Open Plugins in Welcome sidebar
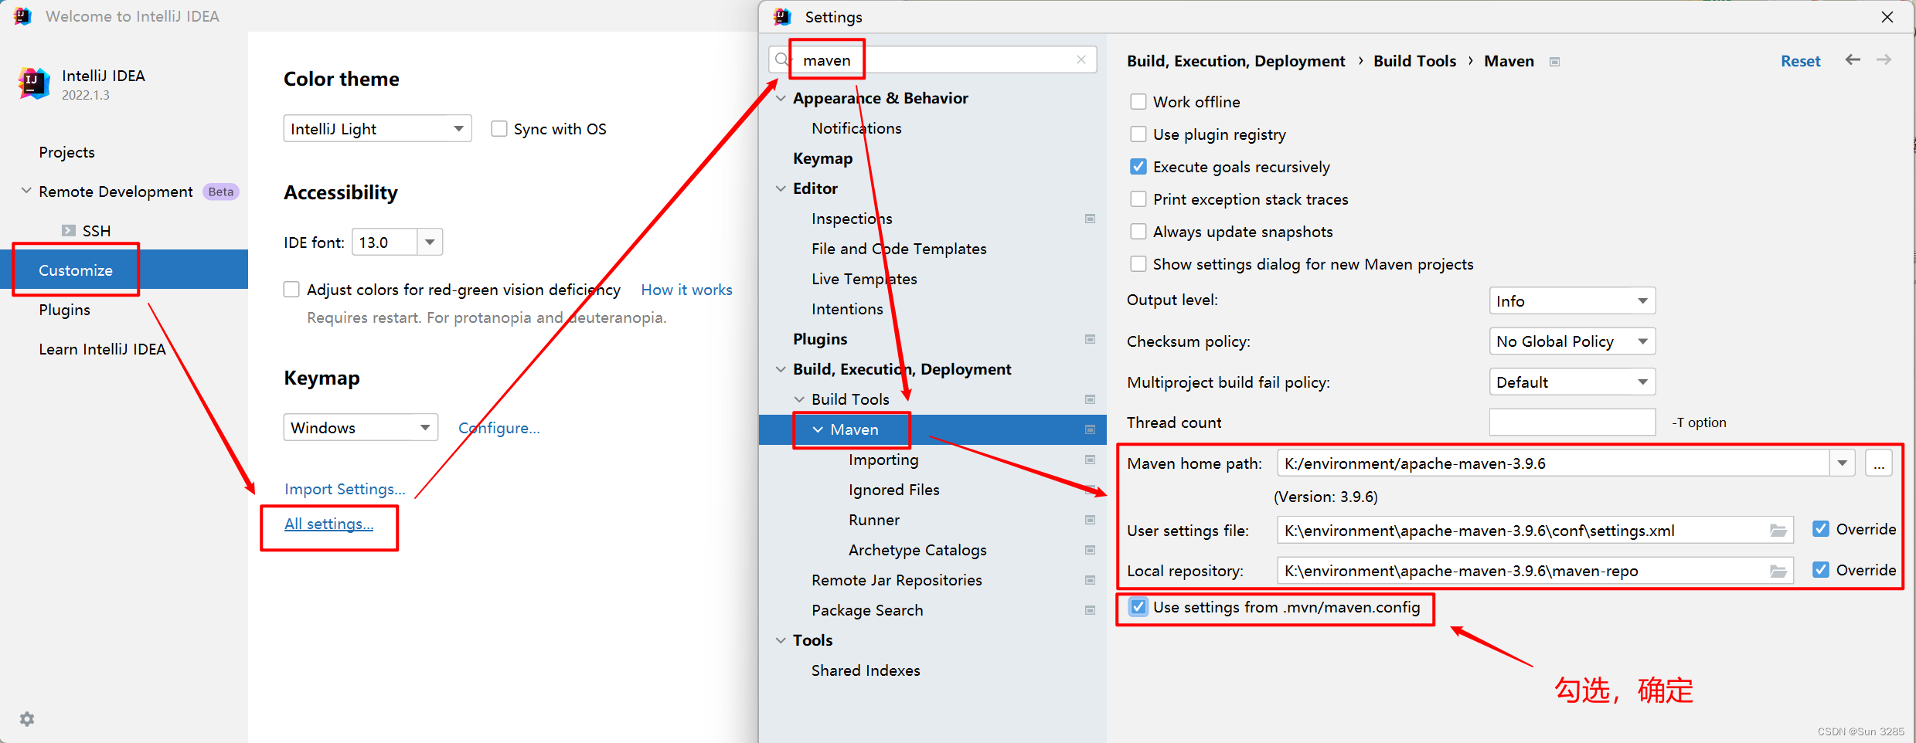The image size is (1916, 743). pyautogui.click(x=65, y=310)
